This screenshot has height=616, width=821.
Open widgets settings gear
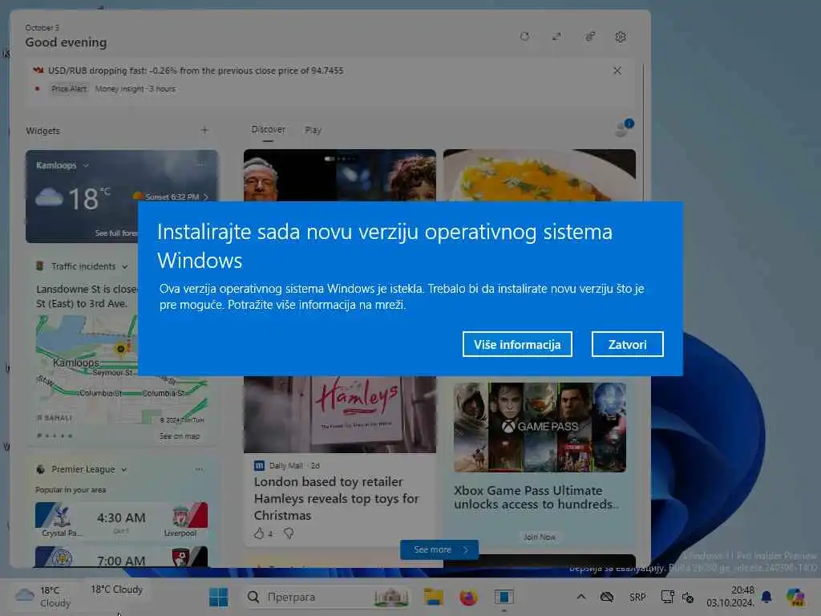(x=621, y=37)
